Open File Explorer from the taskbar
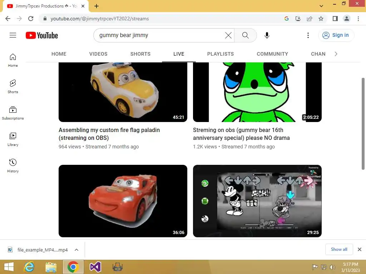 pyautogui.click(x=51, y=267)
